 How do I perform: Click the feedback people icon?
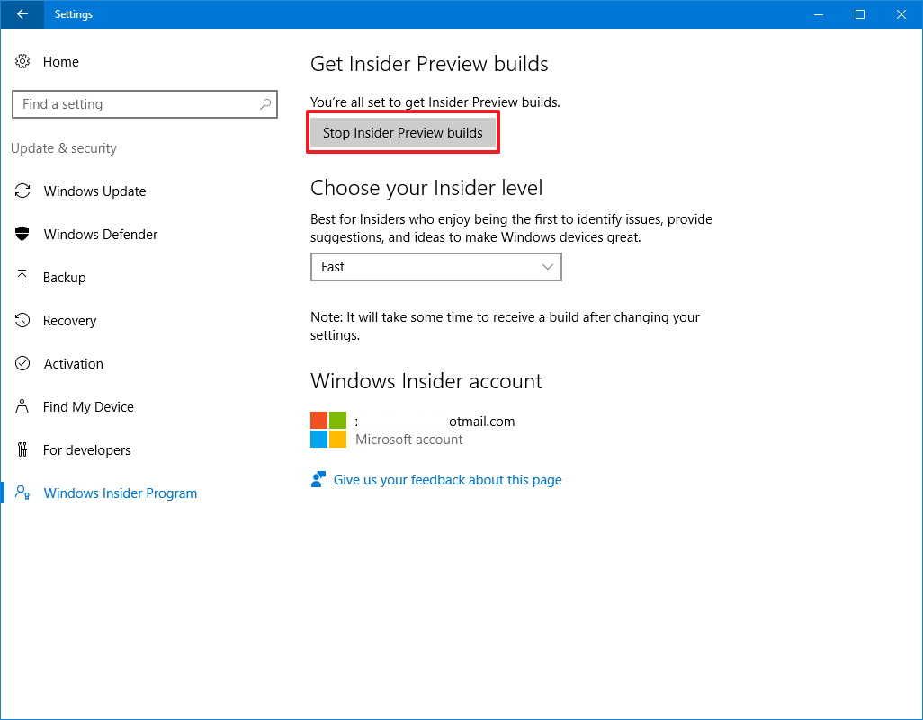(318, 479)
